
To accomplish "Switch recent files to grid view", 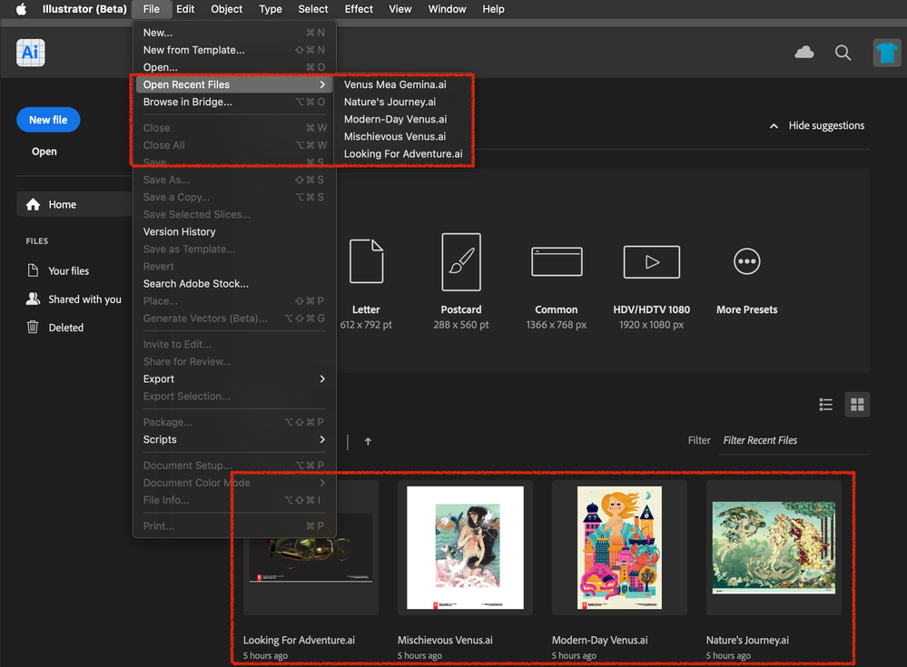I will coord(856,404).
